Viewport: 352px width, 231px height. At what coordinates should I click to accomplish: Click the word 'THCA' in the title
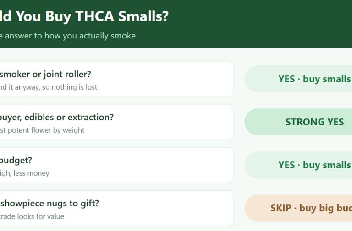point(94,16)
